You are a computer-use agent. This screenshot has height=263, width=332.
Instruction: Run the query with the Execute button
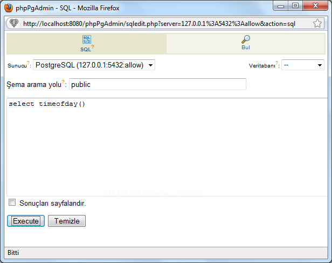tap(26, 221)
